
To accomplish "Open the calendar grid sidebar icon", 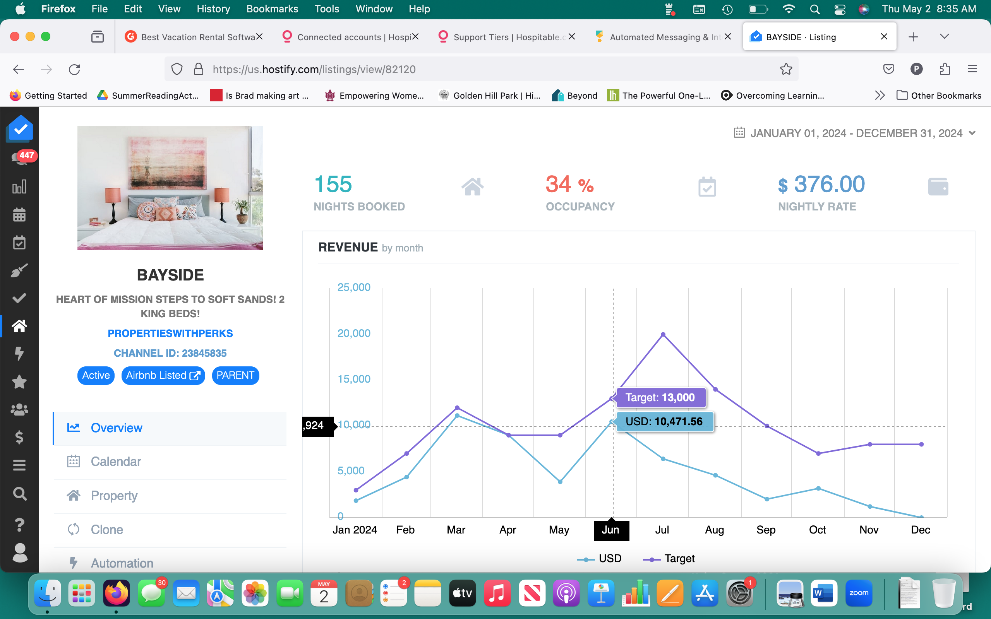I will coord(19,214).
